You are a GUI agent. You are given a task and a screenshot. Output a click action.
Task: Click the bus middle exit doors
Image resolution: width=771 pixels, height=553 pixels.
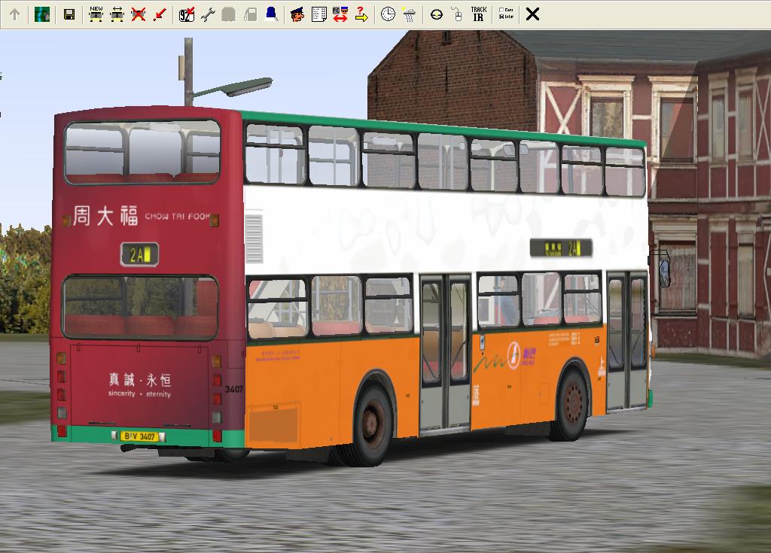[x=445, y=354]
